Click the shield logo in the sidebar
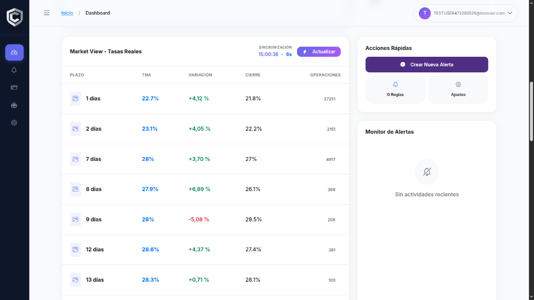Screen dimensions: 534x300 point(14,17)
